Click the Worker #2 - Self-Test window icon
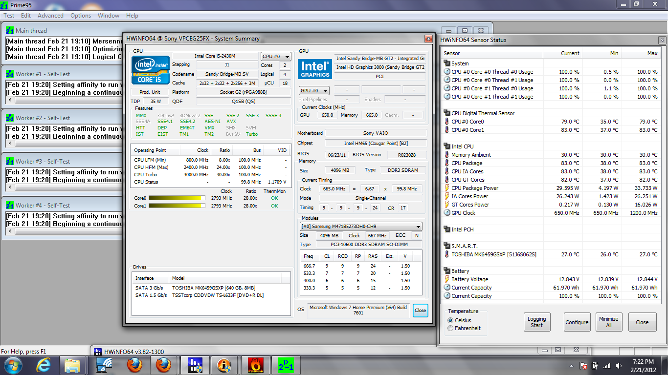 tap(10, 118)
